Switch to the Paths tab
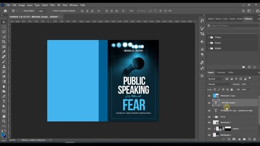The width and height of the screenshot is (260, 146). (231, 73)
